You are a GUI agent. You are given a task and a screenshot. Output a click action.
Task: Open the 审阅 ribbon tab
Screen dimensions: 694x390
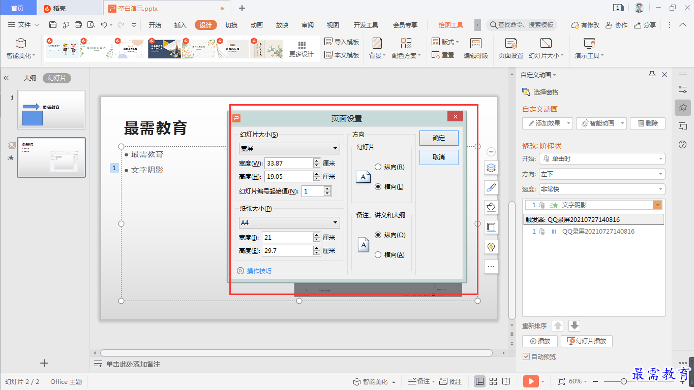point(308,25)
